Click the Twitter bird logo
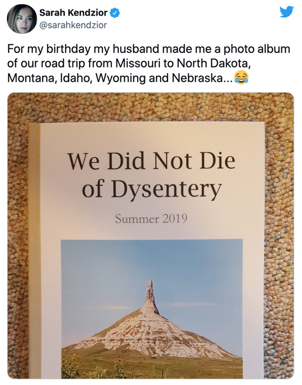The height and width of the screenshot is (385, 302). [x=286, y=12]
